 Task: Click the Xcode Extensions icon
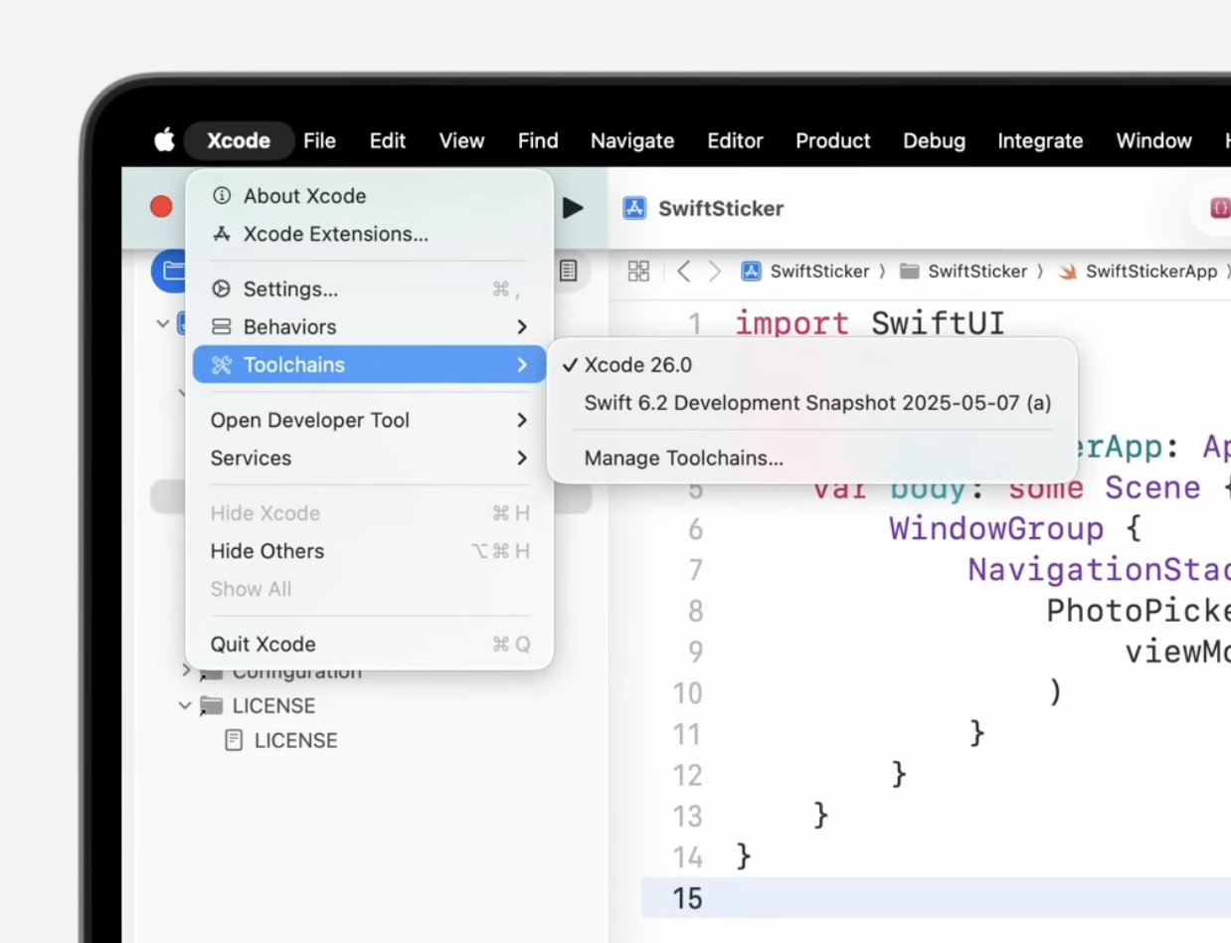(x=222, y=234)
